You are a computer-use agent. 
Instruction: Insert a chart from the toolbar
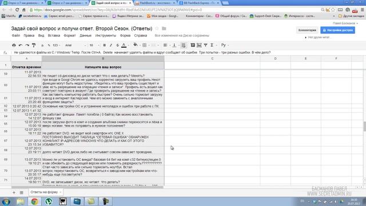click(199, 45)
